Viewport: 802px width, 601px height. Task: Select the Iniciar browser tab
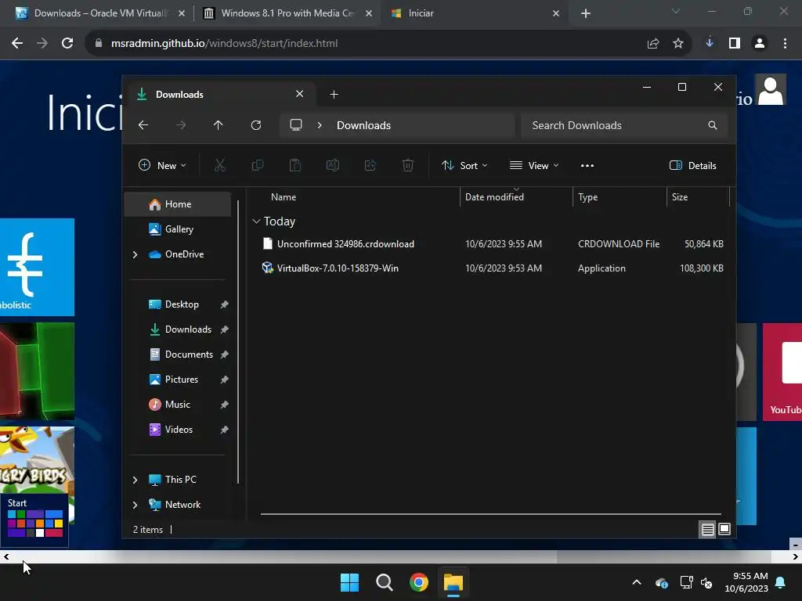pos(475,13)
